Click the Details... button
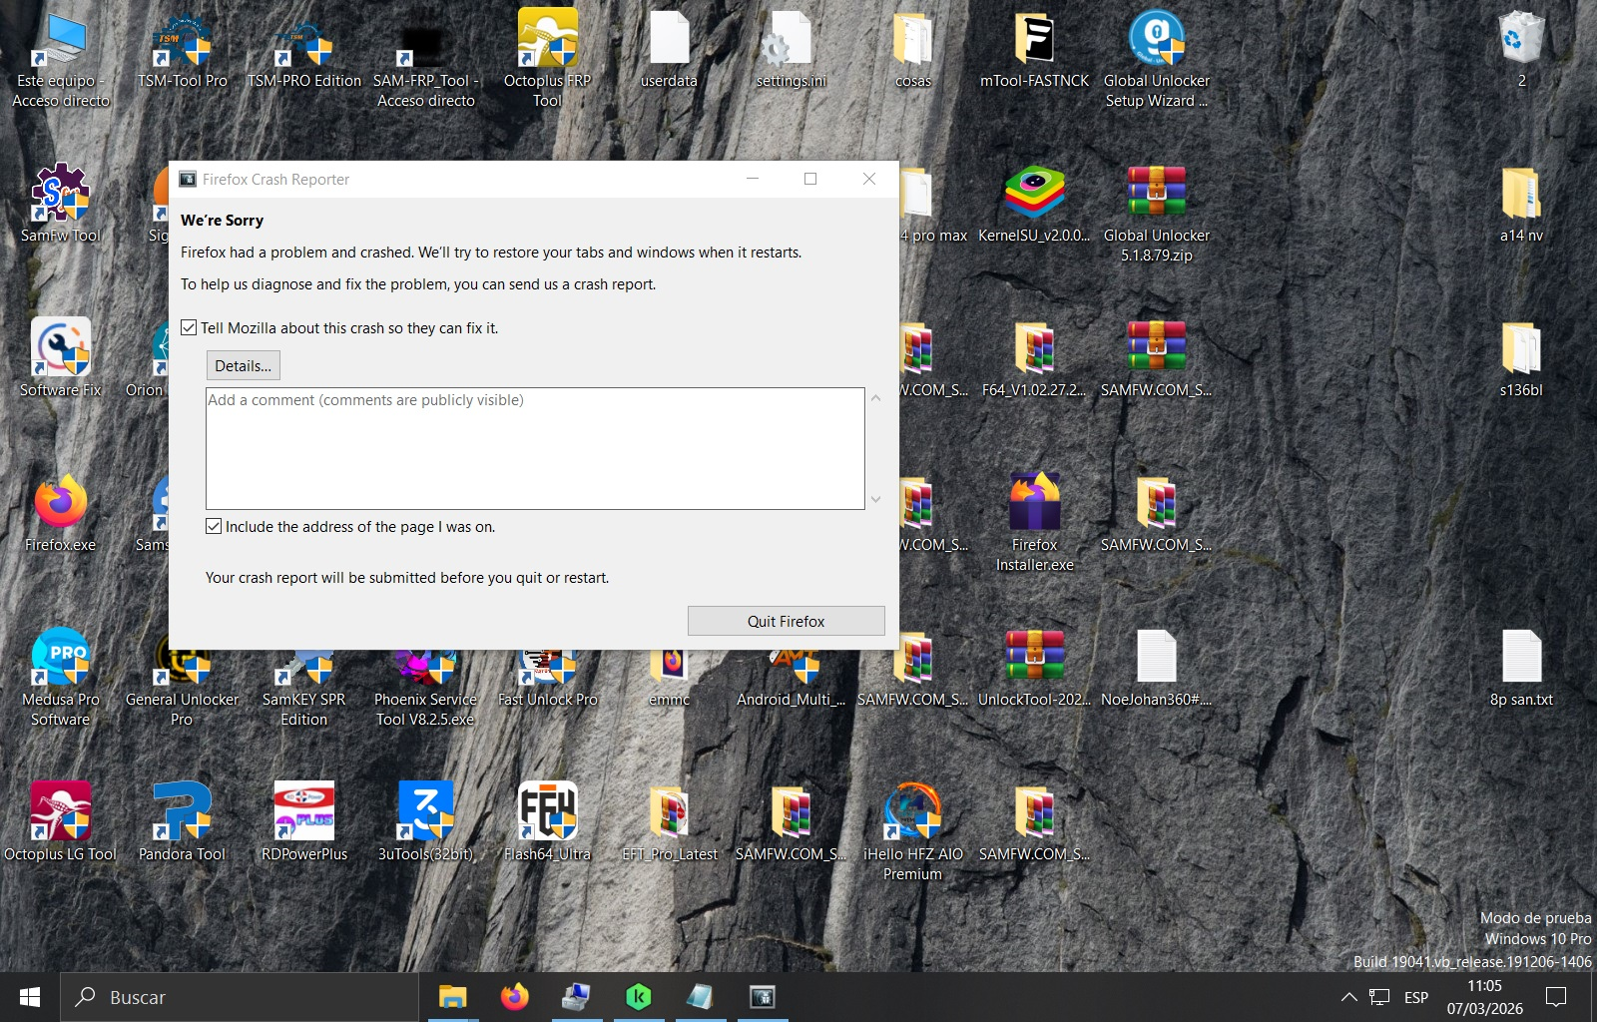This screenshot has height=1022, width=1597. pyautogui.click(x=243, y=366)
